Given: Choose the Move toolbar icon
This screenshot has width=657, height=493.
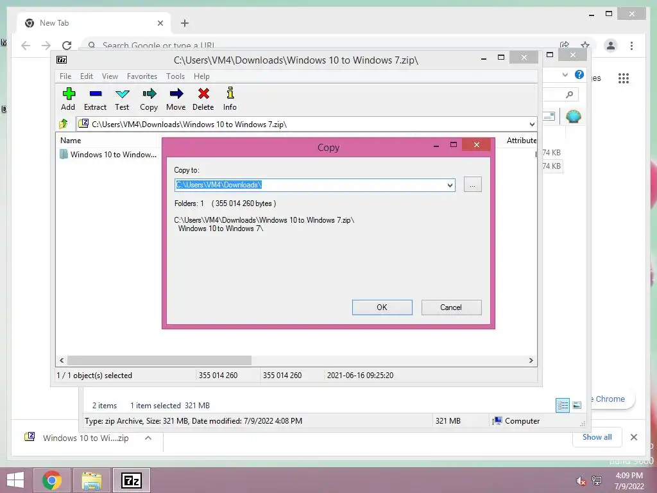Looking at the screenshot, I should click(176, 99).
